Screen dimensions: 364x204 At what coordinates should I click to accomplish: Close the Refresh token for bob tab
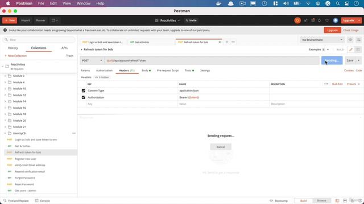(x=220, y=42)
